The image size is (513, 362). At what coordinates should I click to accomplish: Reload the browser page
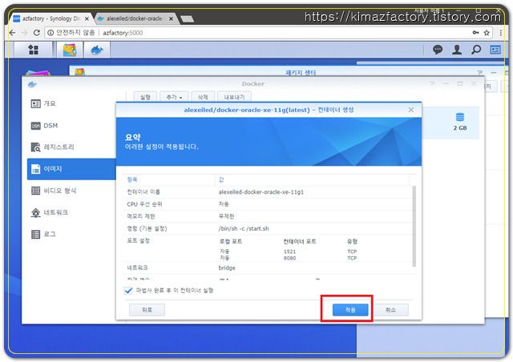click(37, 33)
